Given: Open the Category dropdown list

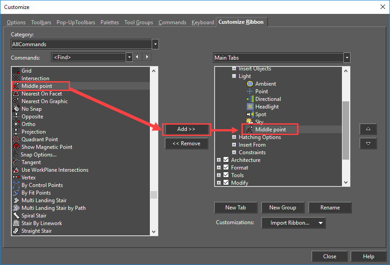Looking at the screenshot, I should (155, 44).
